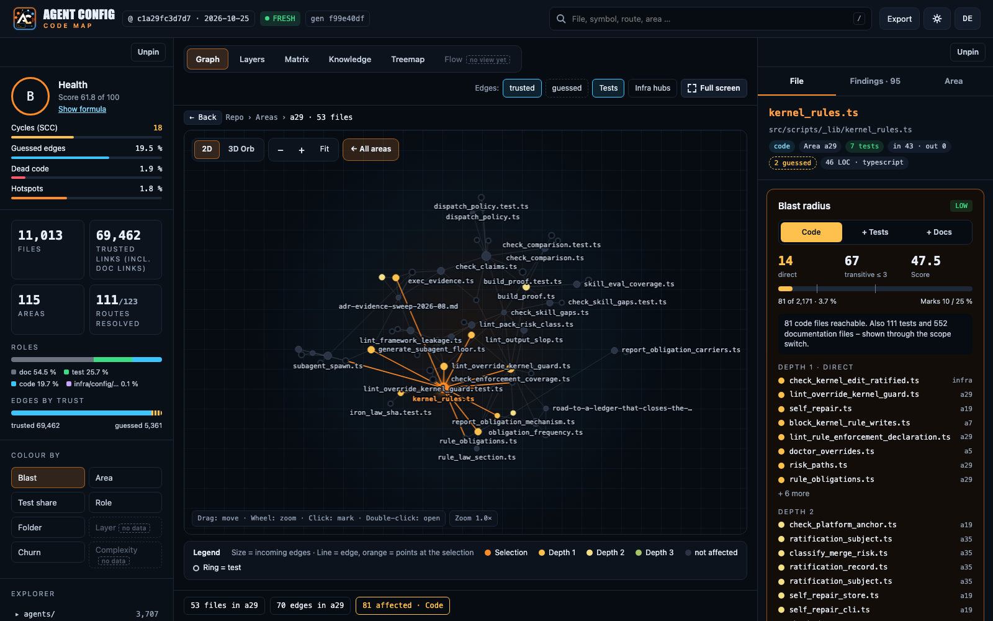This screenshot has width=993, height=621.
Task: Click the health grade B circle
Action: [x=30, y=96]
